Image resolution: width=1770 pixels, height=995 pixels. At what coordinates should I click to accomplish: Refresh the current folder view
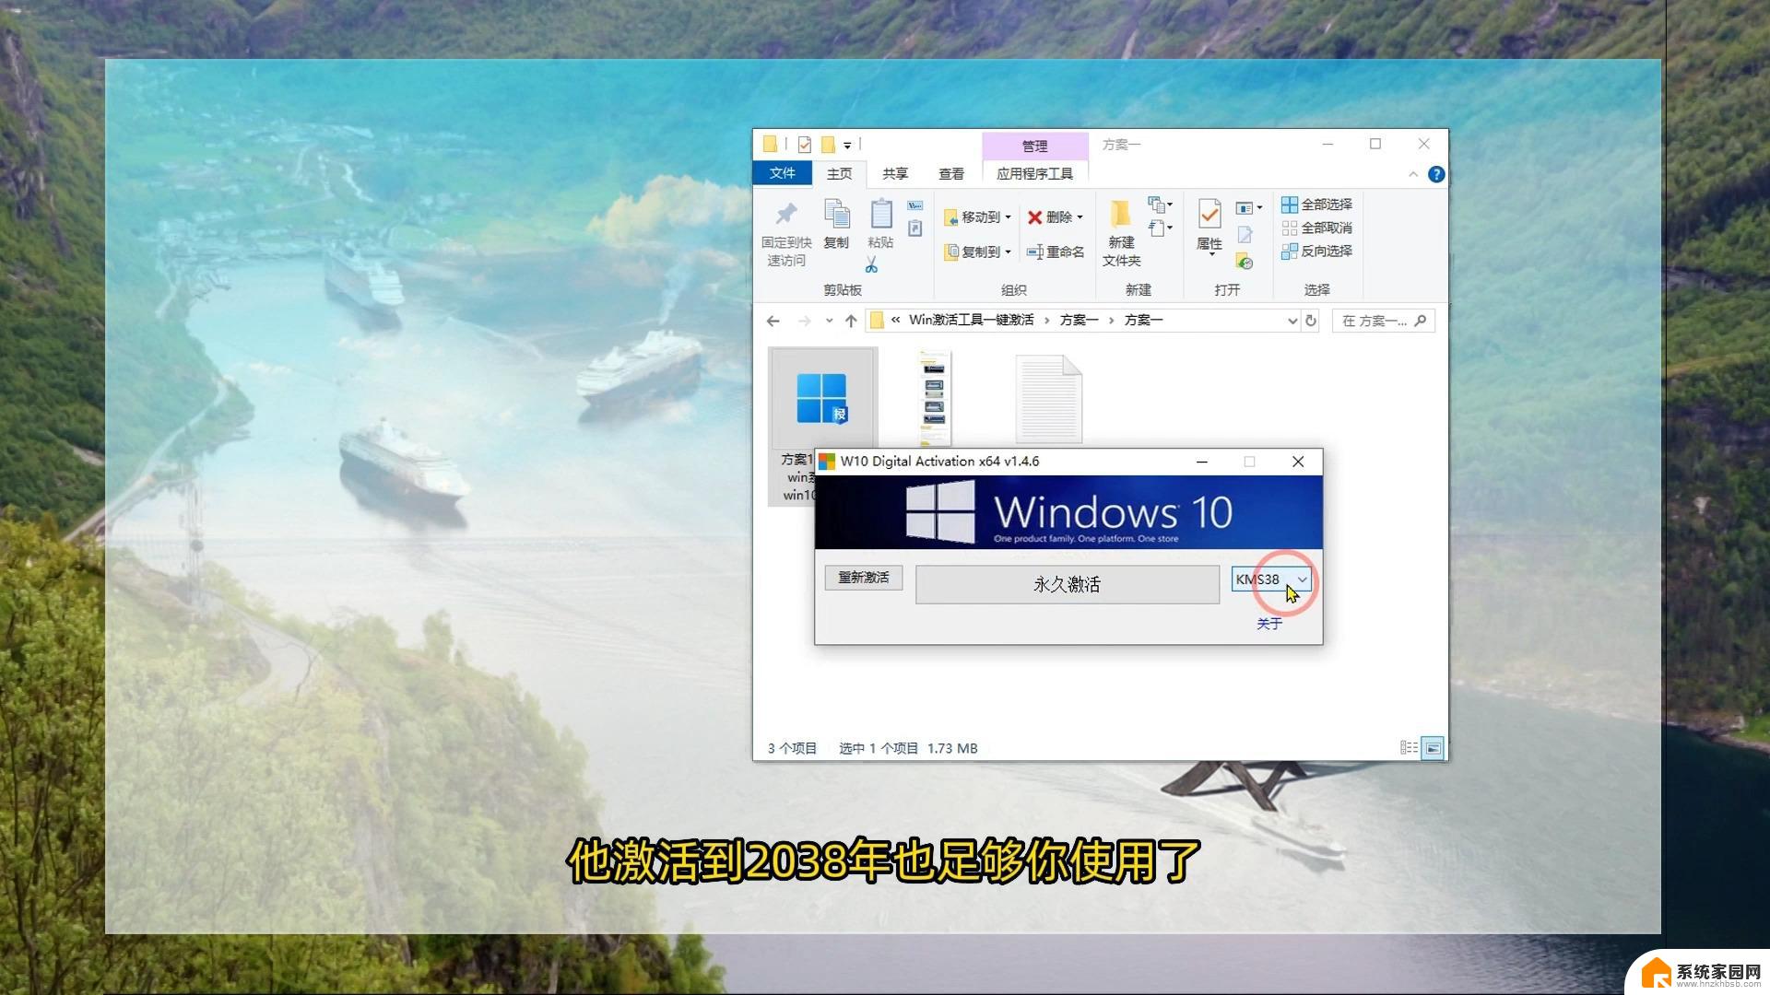pyautogui.click(x=1311, y=321)
